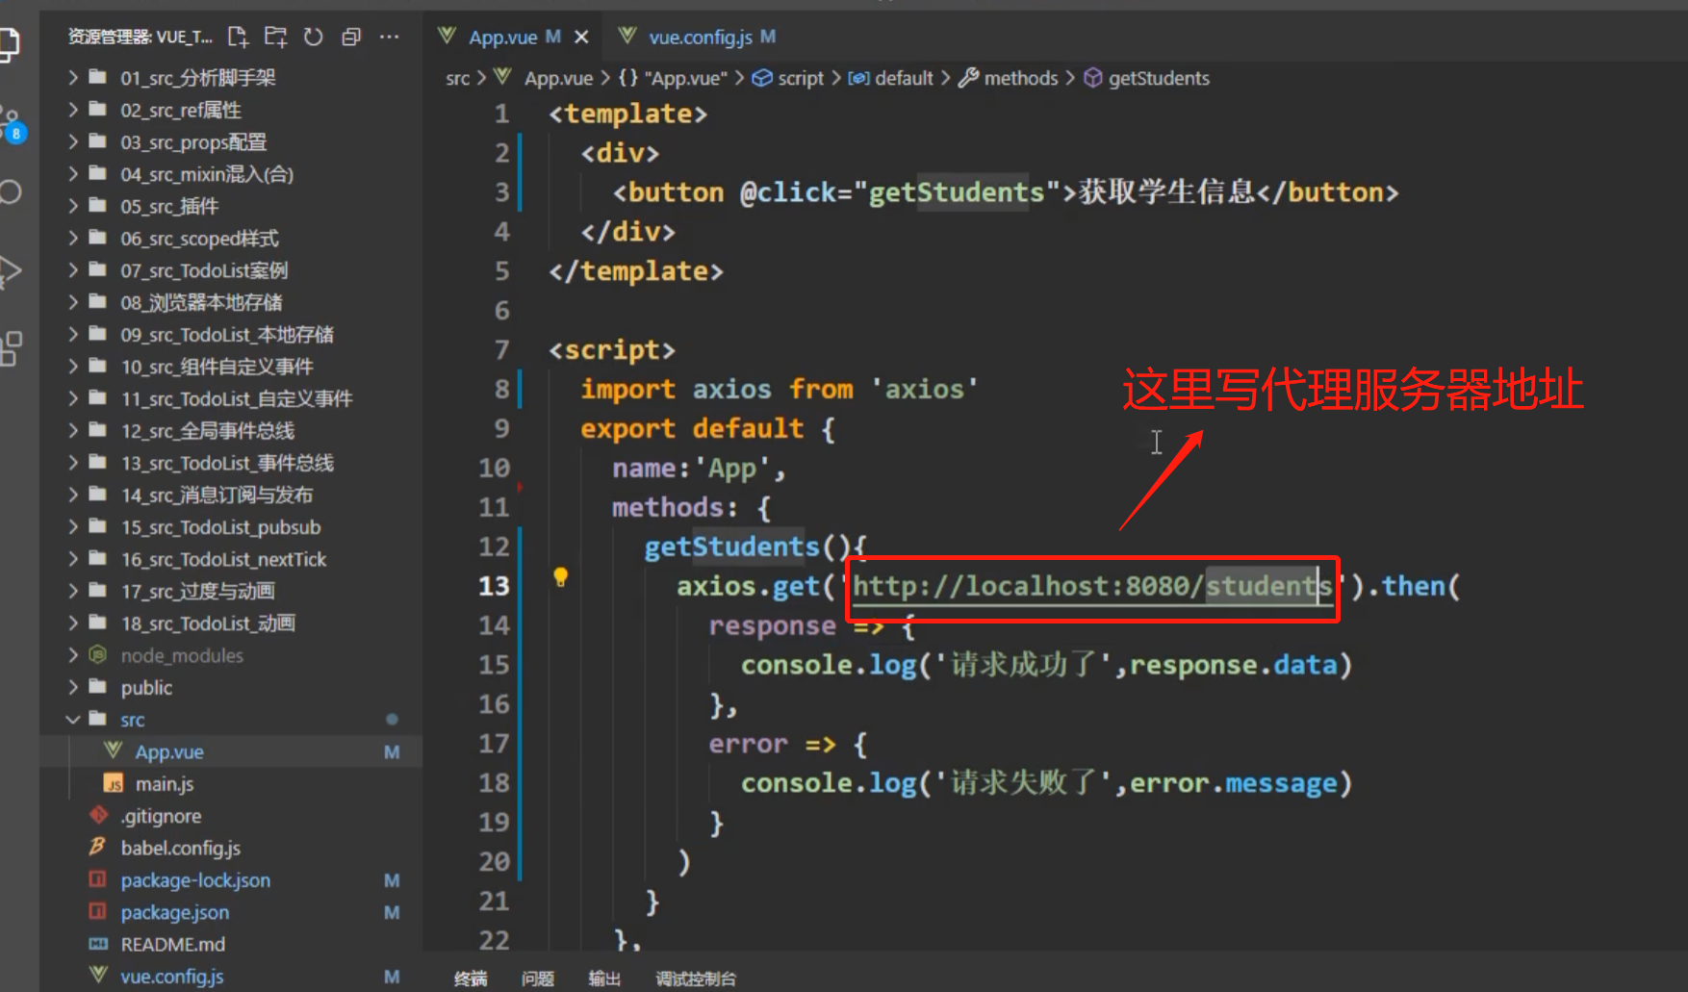Open the 输出 output panel tab
The image size is (1688, 992).
(604, 979)
